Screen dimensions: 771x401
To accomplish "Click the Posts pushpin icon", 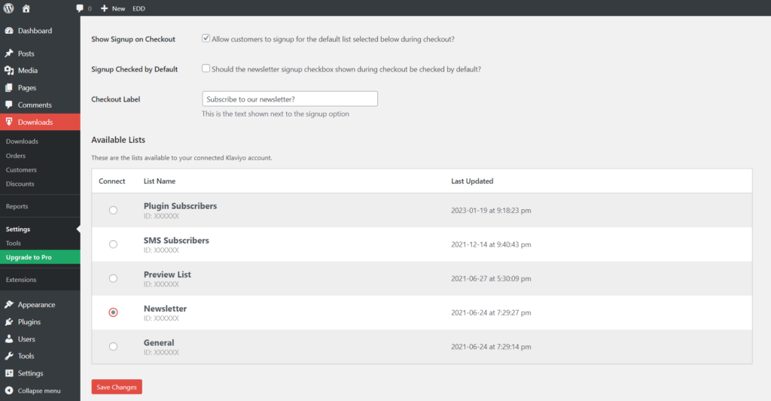I will 9,53.
